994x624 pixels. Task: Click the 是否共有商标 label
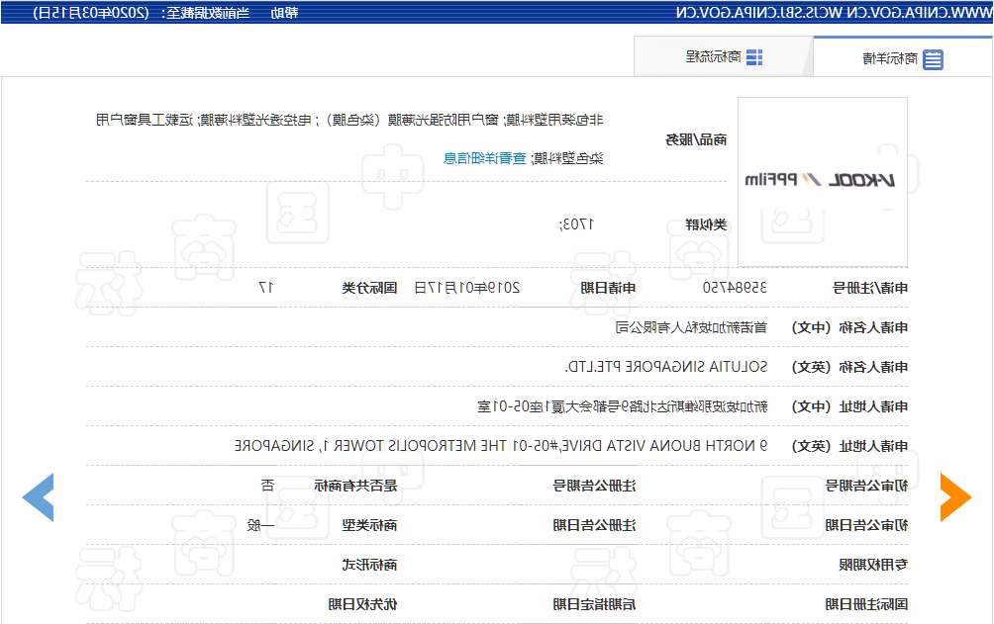[x=355, y=486]
